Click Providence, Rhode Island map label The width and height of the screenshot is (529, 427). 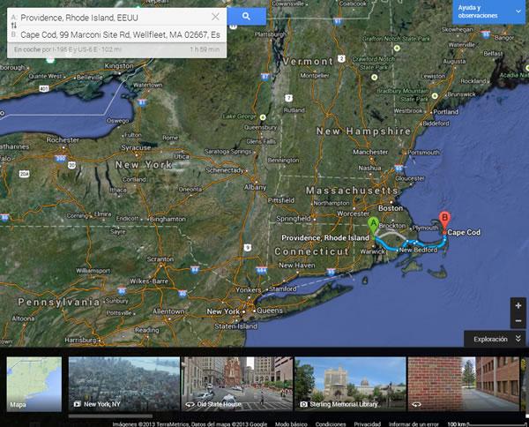click(x=325, y=238)
